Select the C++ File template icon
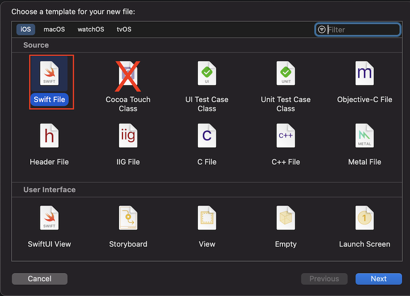The height and width of the screenshot is (296, 410). 286,135
